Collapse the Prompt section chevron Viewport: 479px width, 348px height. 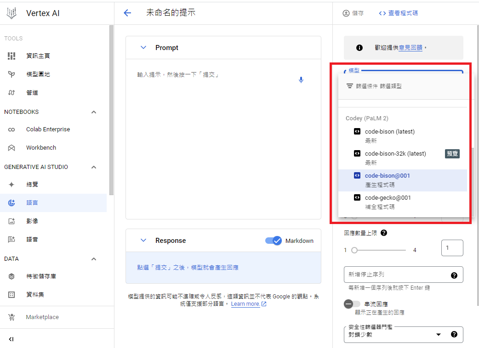(x=143, y=47)
